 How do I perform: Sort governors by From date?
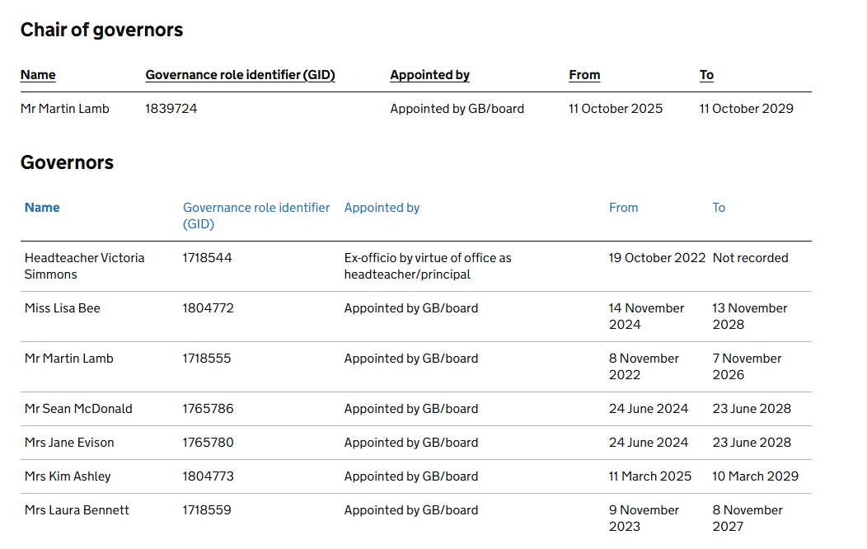(623, 208)
